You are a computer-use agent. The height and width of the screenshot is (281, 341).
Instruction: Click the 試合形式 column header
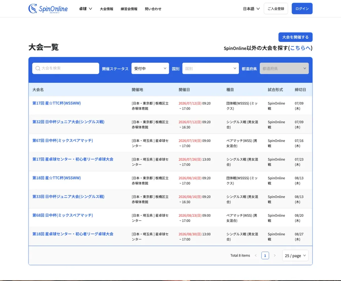275,90
